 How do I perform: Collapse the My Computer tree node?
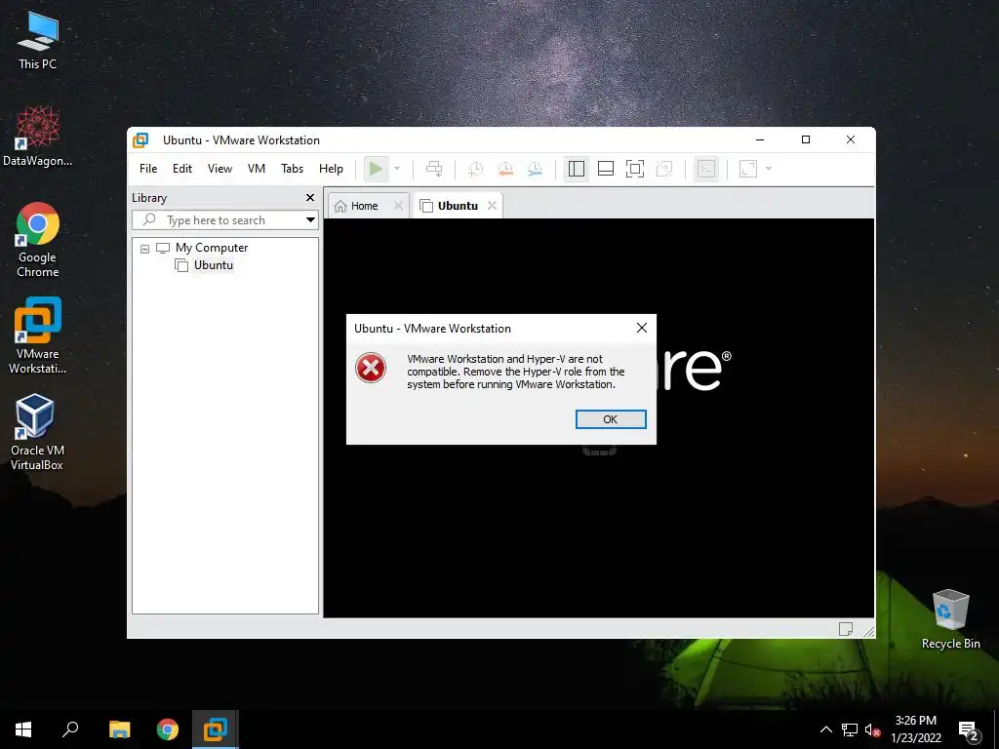tap(144, 249)
